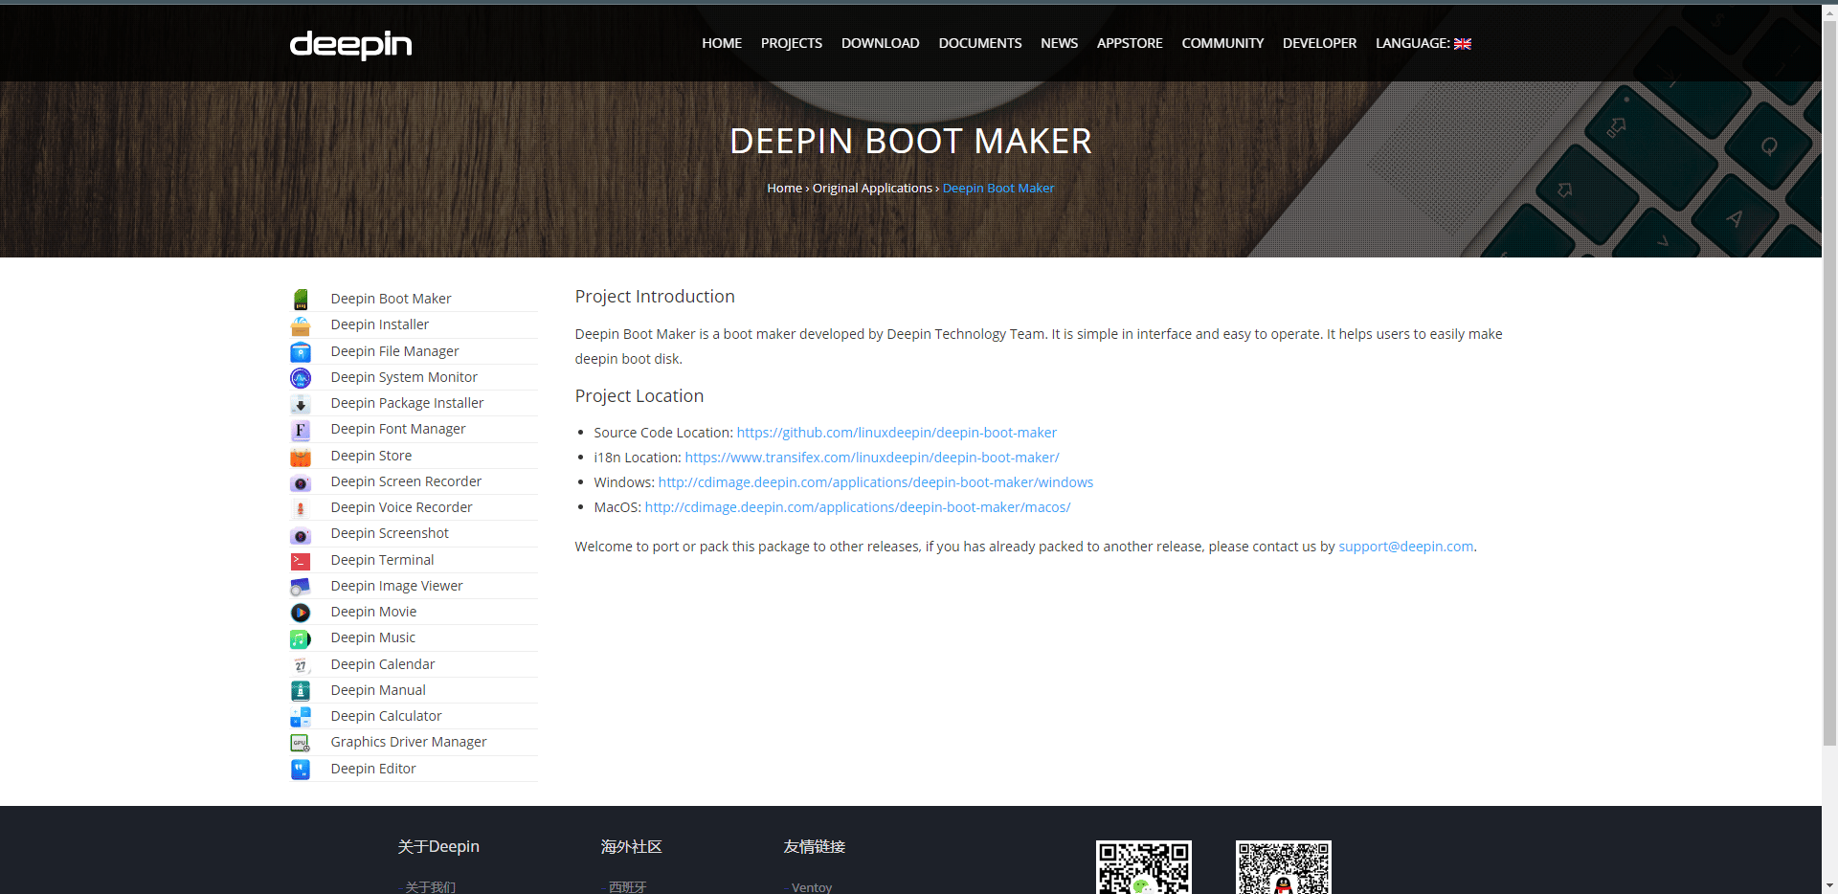Image resolution: width=1838 pixels, height=894 pixels.
Task: Click the Deepin Boot Maker sidebar icon
Action: (301, 300)
